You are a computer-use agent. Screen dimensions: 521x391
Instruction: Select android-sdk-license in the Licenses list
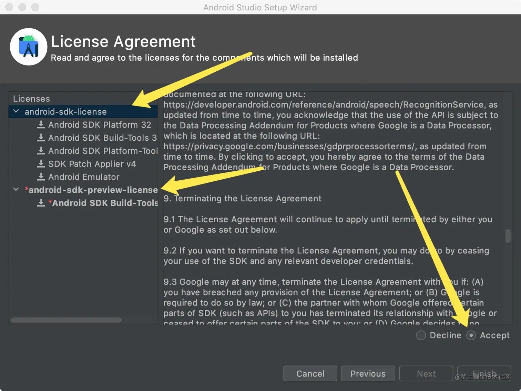[x=83, y=112]
